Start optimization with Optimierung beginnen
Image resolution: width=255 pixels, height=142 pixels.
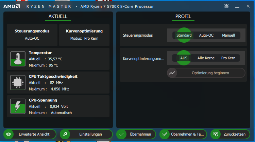pyautogui.click(x=206, y=73)
